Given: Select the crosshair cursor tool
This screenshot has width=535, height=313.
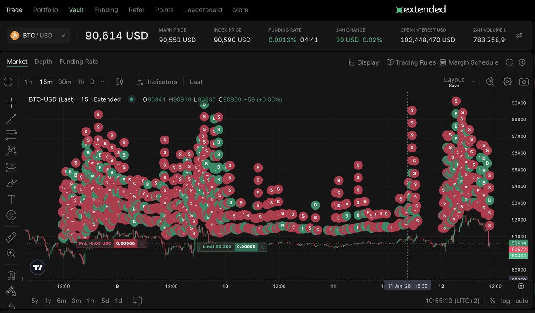Looking at the screenshot, I should [x=12, y=103].
